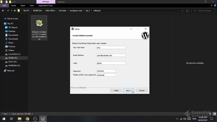Select This PC in navigation pane
The image size is (217, 122).
[10, 24]
